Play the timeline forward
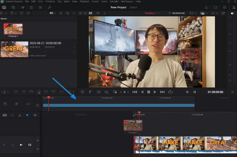Screen dimensions: 237x157 155,92
